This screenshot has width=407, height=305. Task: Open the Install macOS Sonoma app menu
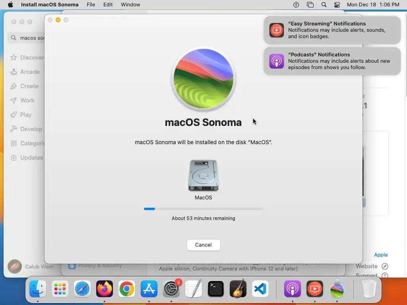coord(50,5)
